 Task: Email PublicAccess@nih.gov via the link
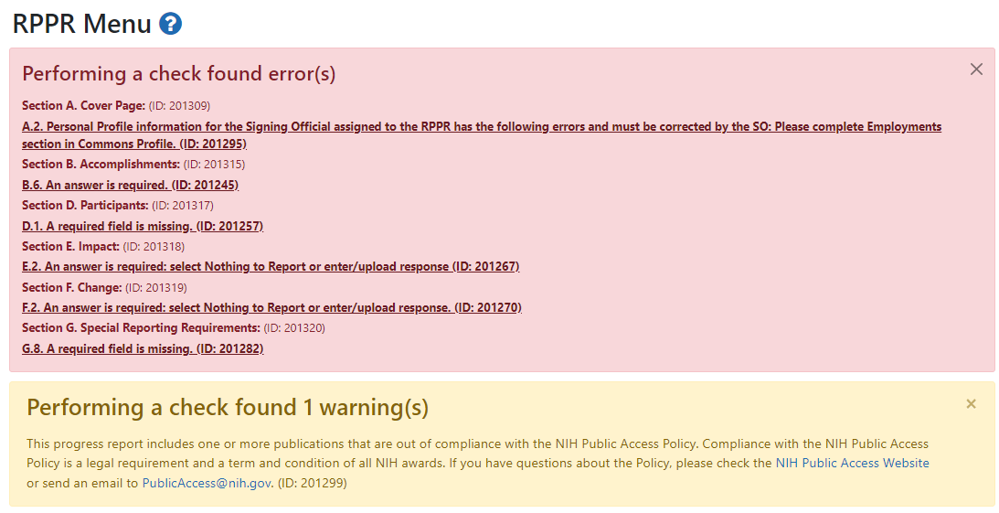(x=207, y=483)
